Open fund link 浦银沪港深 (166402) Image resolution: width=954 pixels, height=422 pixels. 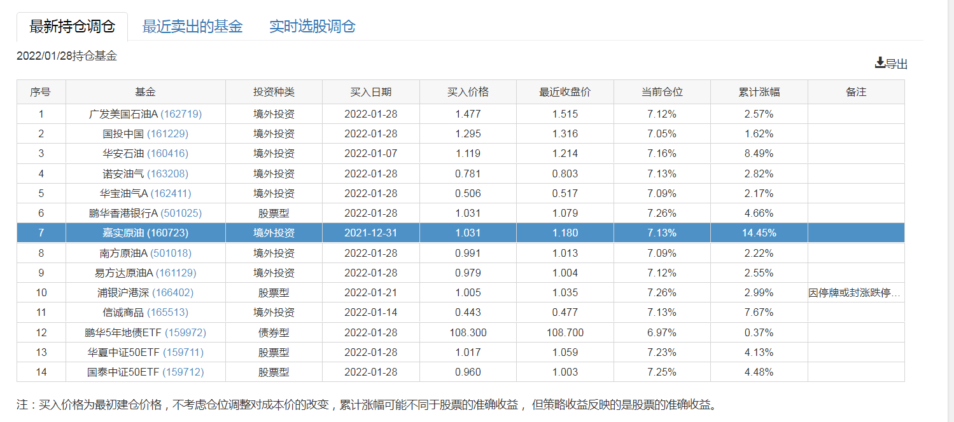click(146, 293)
